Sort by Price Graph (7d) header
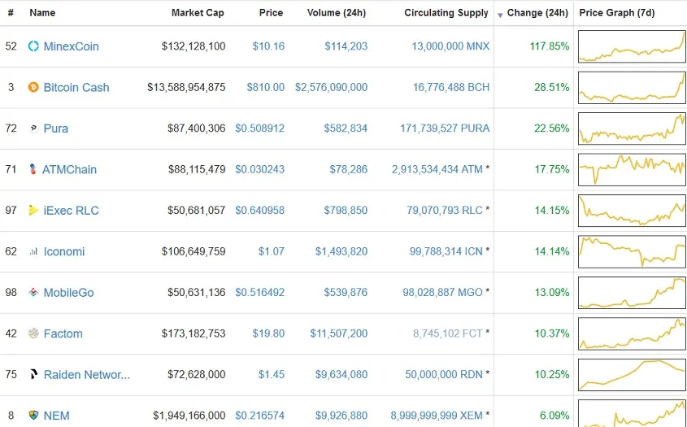 [x=617, y=13]
